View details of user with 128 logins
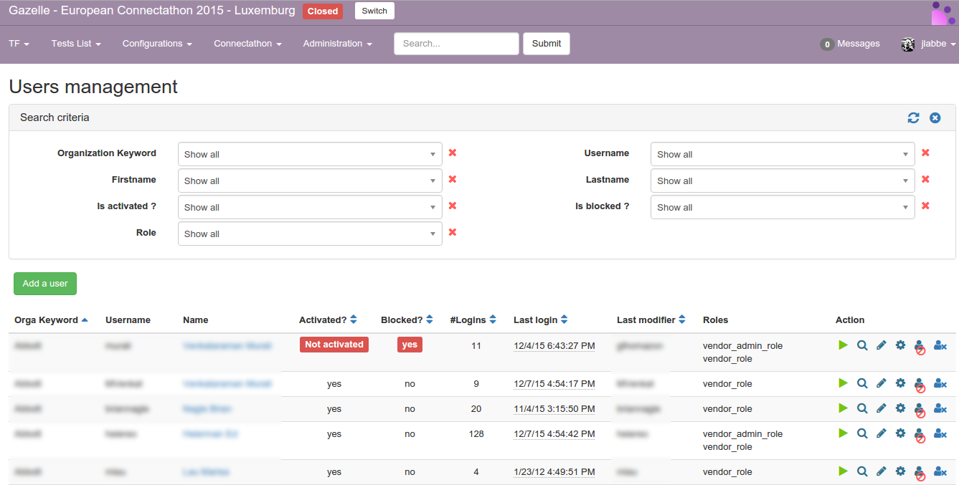This screenshot has width=959, height=485. [x=862, y=433]
